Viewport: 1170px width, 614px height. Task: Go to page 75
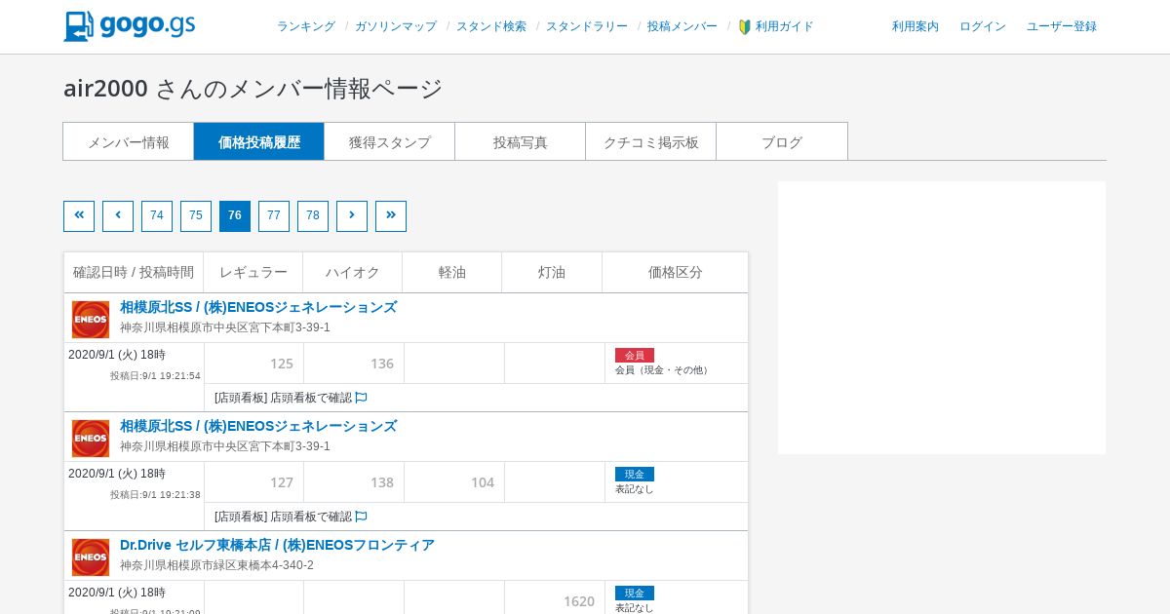196,216
